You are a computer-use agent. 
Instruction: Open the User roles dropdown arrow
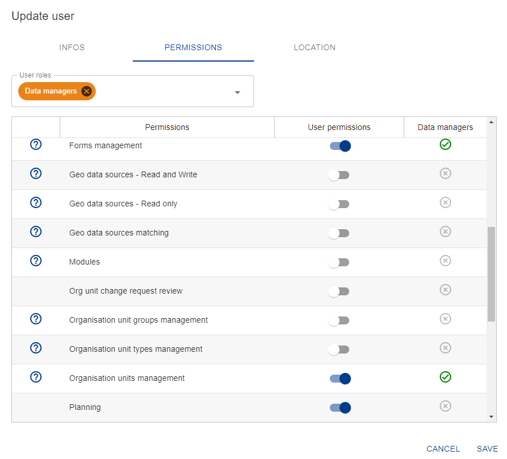pyautogui.click(x=238, y=92)
